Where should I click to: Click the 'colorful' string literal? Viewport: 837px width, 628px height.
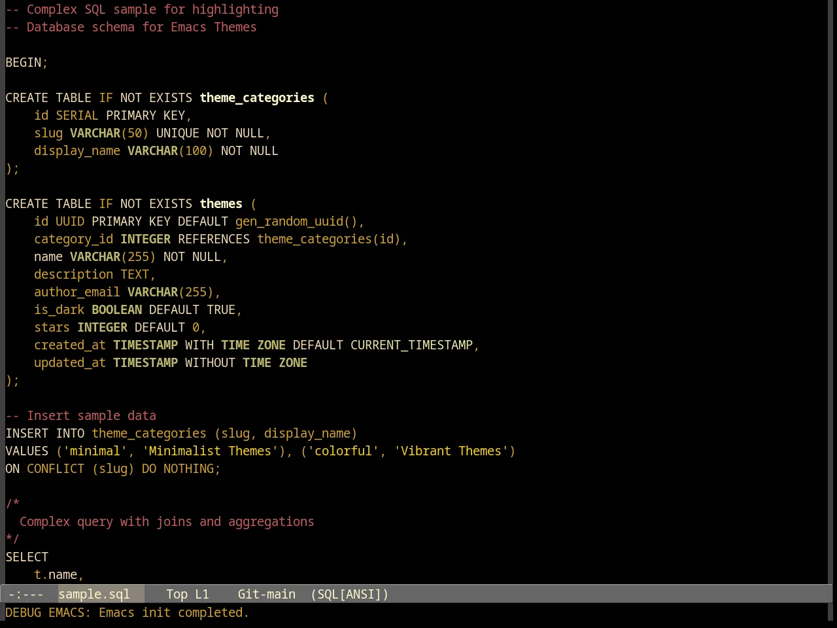343,451
